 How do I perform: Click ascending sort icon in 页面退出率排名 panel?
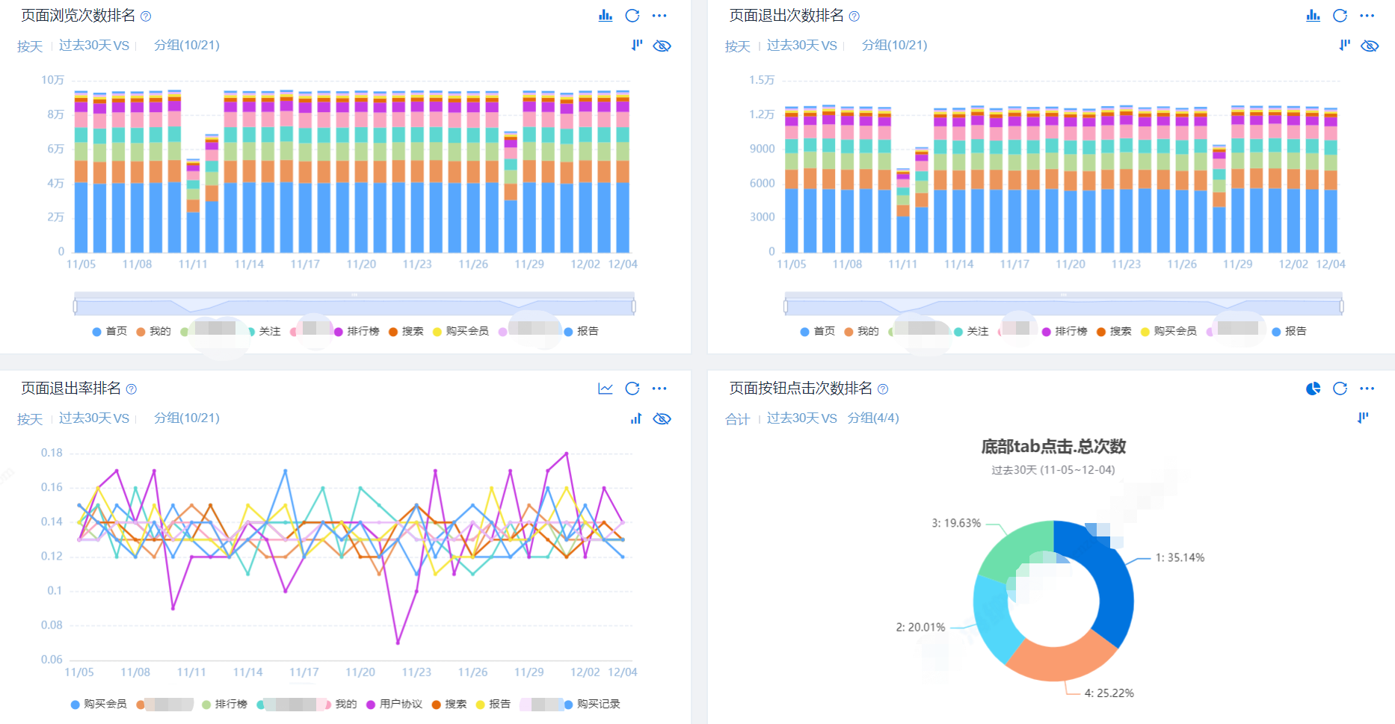[x=636, y=418]
